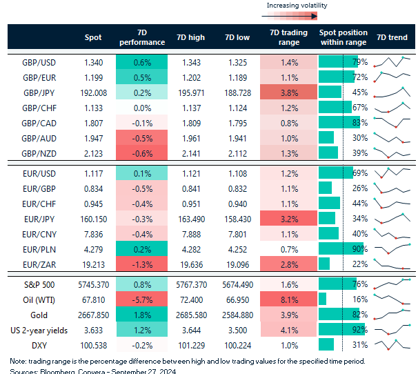
Task: Click the EUR/USD 7D trend sparkline
Action: pyautogui.click(x=392, y=173)
